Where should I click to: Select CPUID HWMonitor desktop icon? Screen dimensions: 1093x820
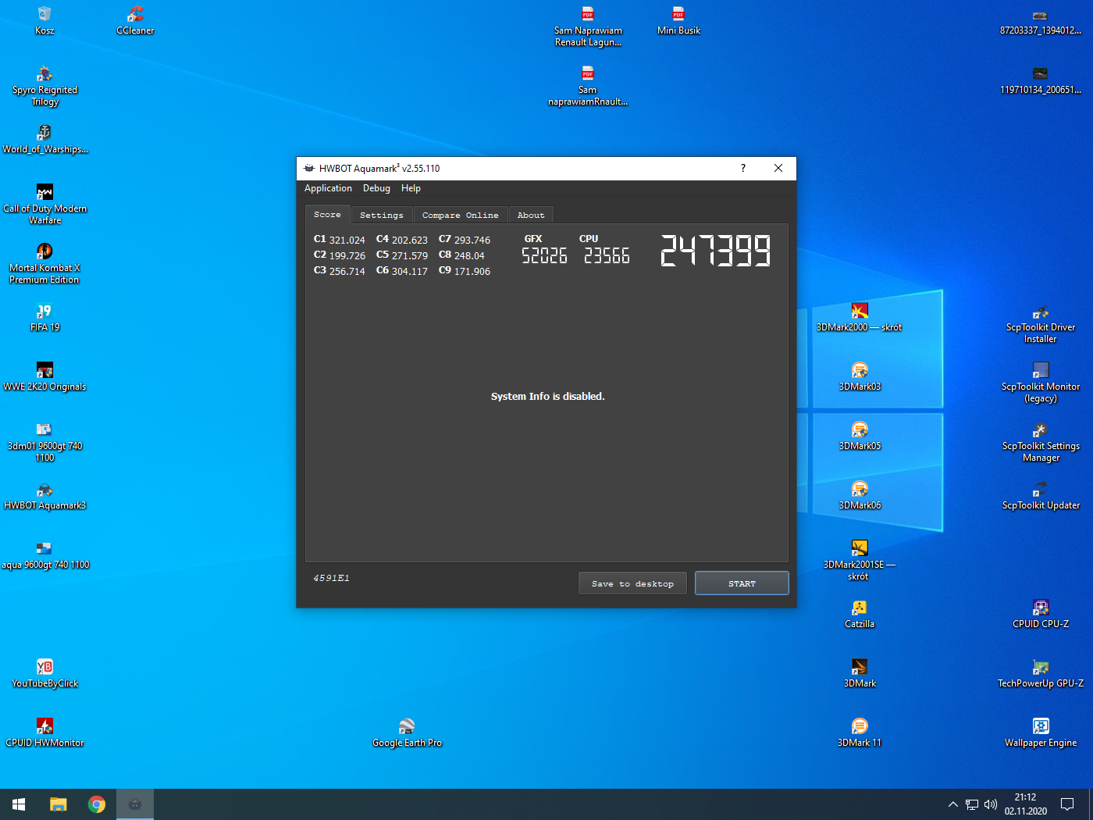(45, 733)
